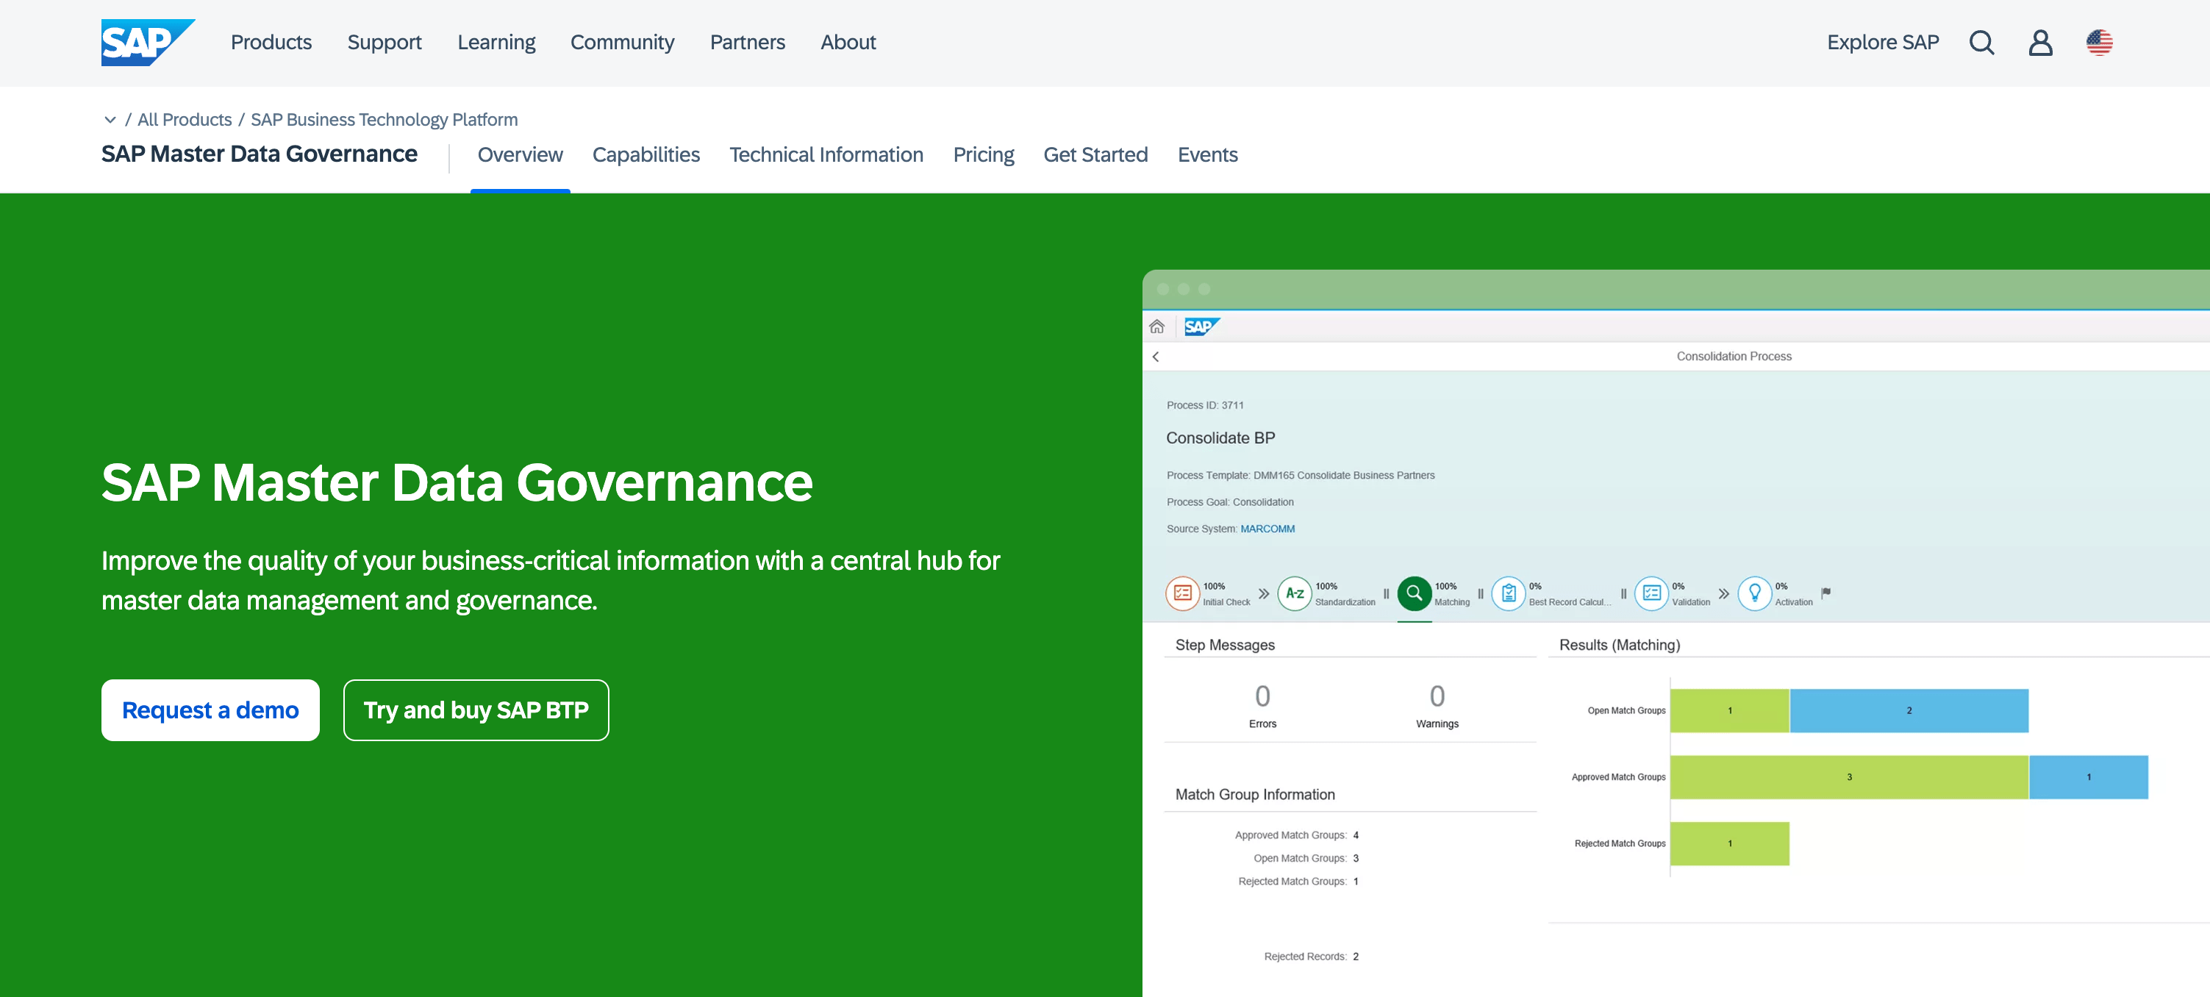2210x997 pixels.
Task: Click green Open Match Groups bar segment
Action: (x=1730, y=710)
